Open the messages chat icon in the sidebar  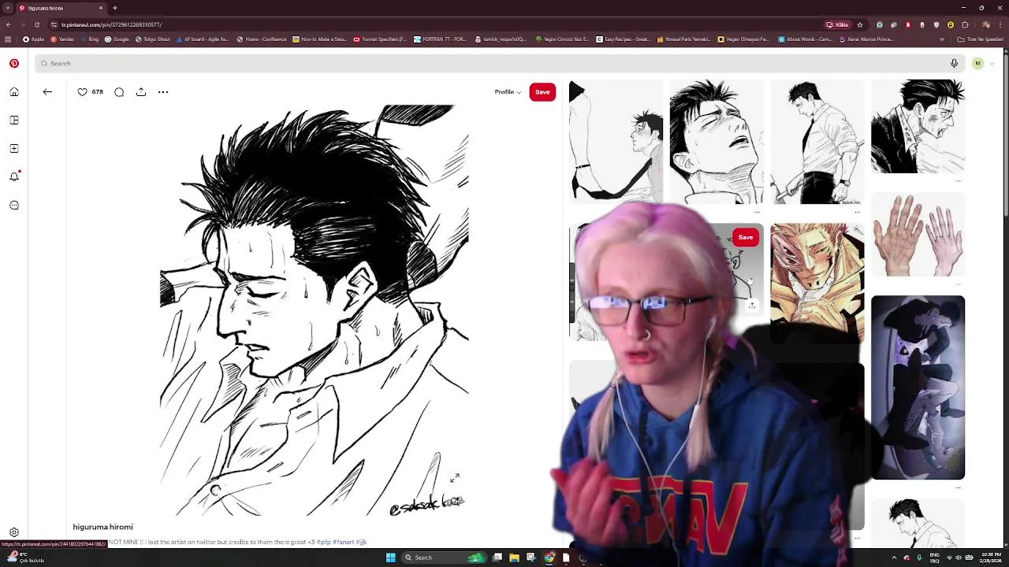14,206
